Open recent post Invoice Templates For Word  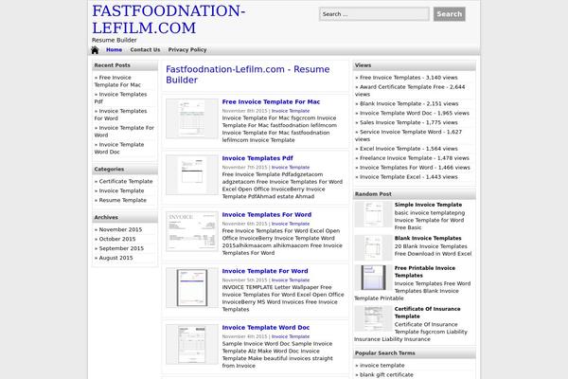(x=120, y=115)
